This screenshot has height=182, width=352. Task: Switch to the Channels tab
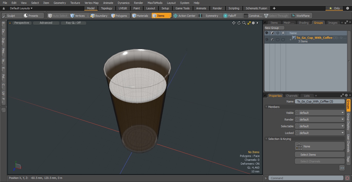pyautogui.click(x=292, y=96)
